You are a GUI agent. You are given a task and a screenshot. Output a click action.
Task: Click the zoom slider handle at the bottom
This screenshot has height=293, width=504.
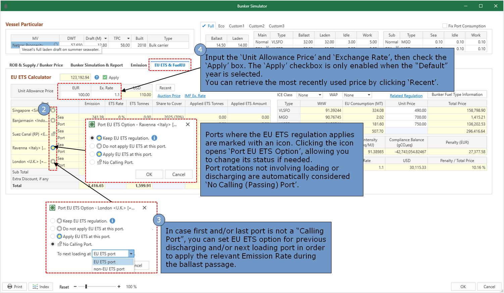(86, 287)
